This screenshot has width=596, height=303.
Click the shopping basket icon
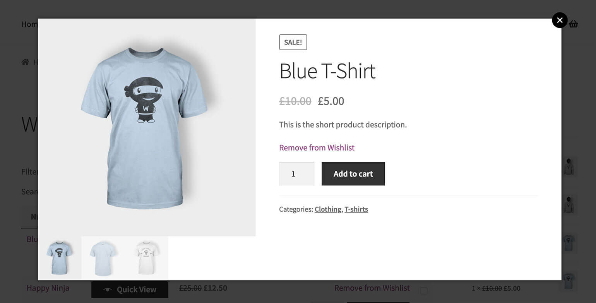point(574,24)
